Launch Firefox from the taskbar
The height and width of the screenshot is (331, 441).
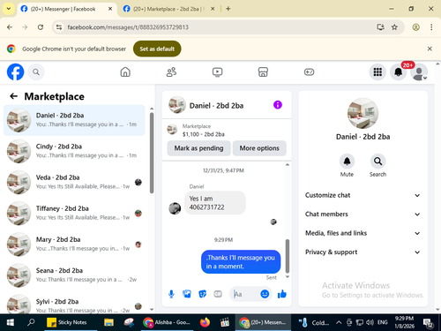coord(205,322)
